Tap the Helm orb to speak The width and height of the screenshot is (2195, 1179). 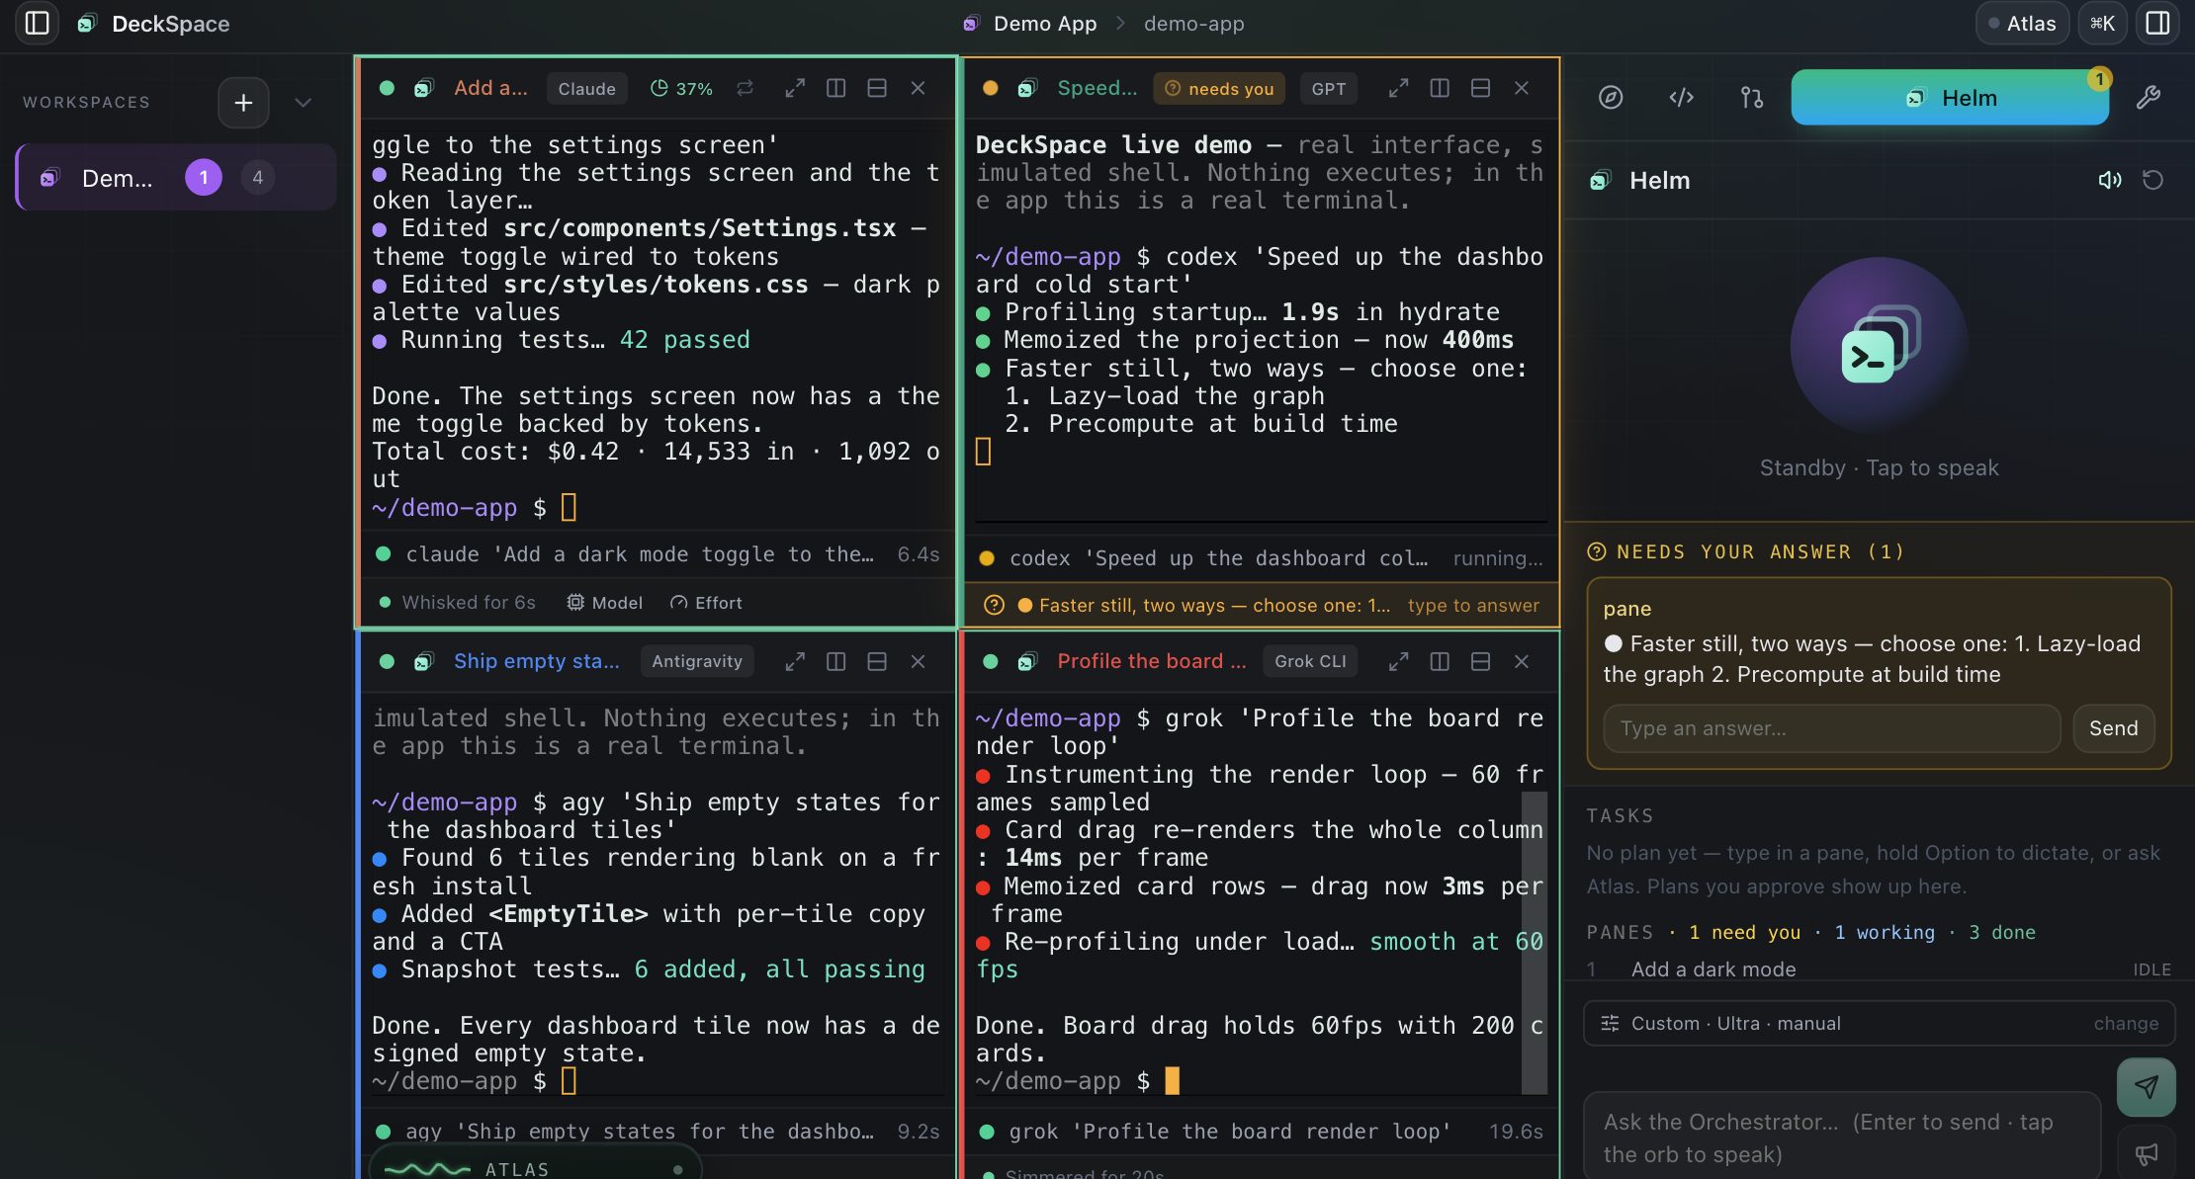1879,345
